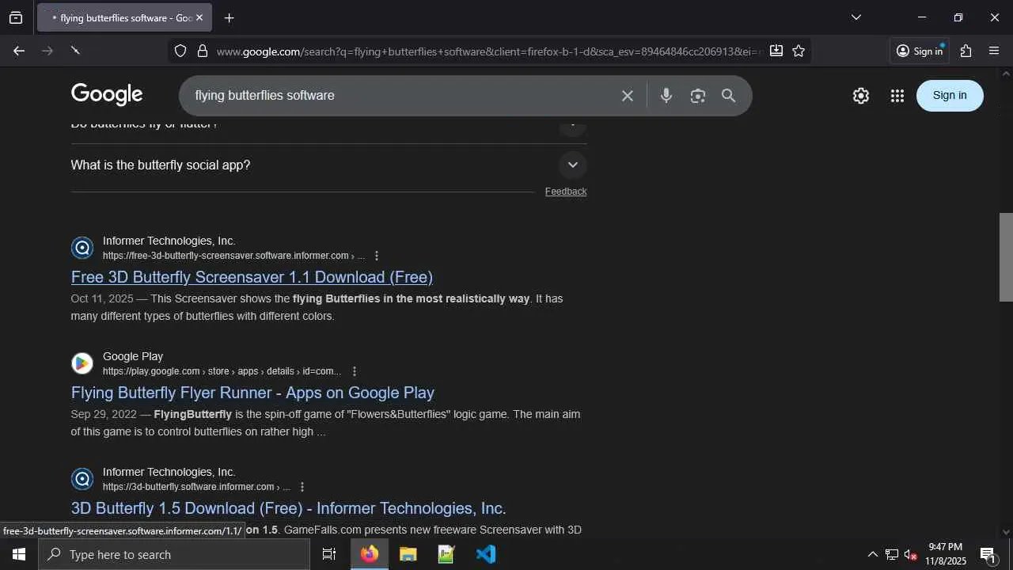The image size is (1013, 570).
Task: Install site as app icon in address bar
Action: coord(776,51)
